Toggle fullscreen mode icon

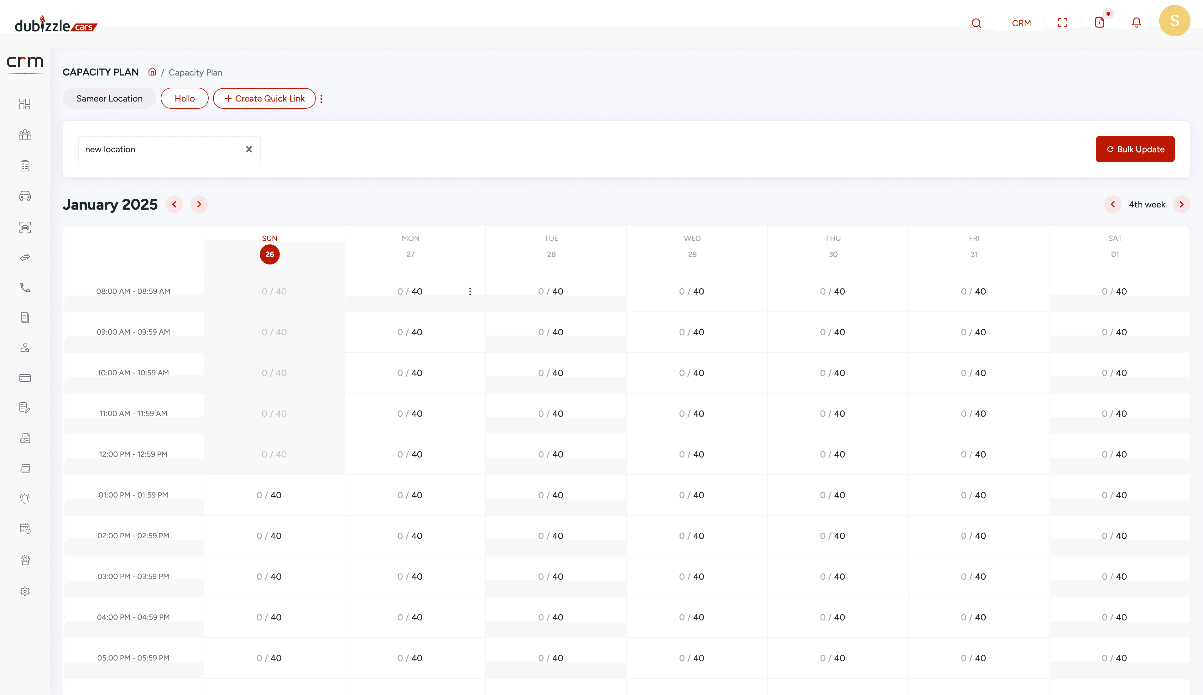(x=1062, y=23)
